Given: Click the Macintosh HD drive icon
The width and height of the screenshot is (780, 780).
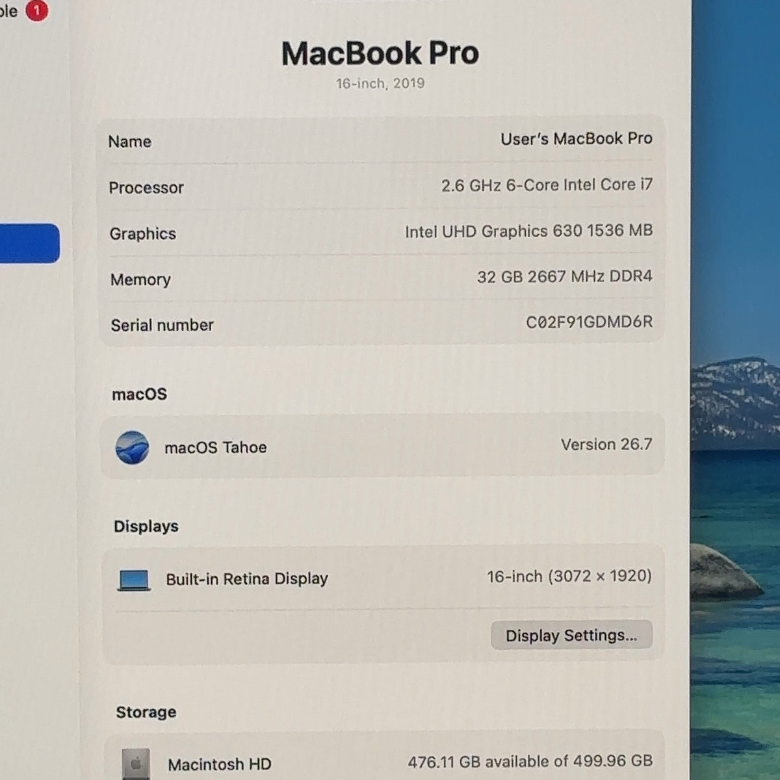Looking at the screenshot, I should (136, 764).
